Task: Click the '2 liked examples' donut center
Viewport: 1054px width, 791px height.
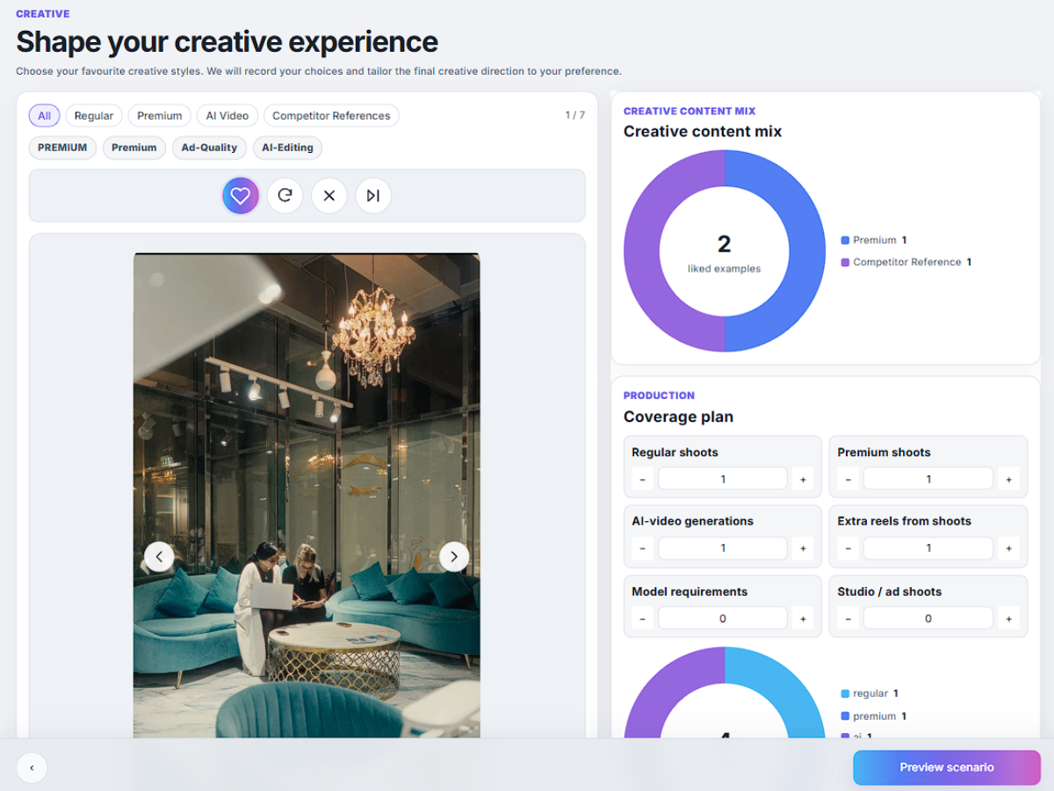Action: pos(725,251)
